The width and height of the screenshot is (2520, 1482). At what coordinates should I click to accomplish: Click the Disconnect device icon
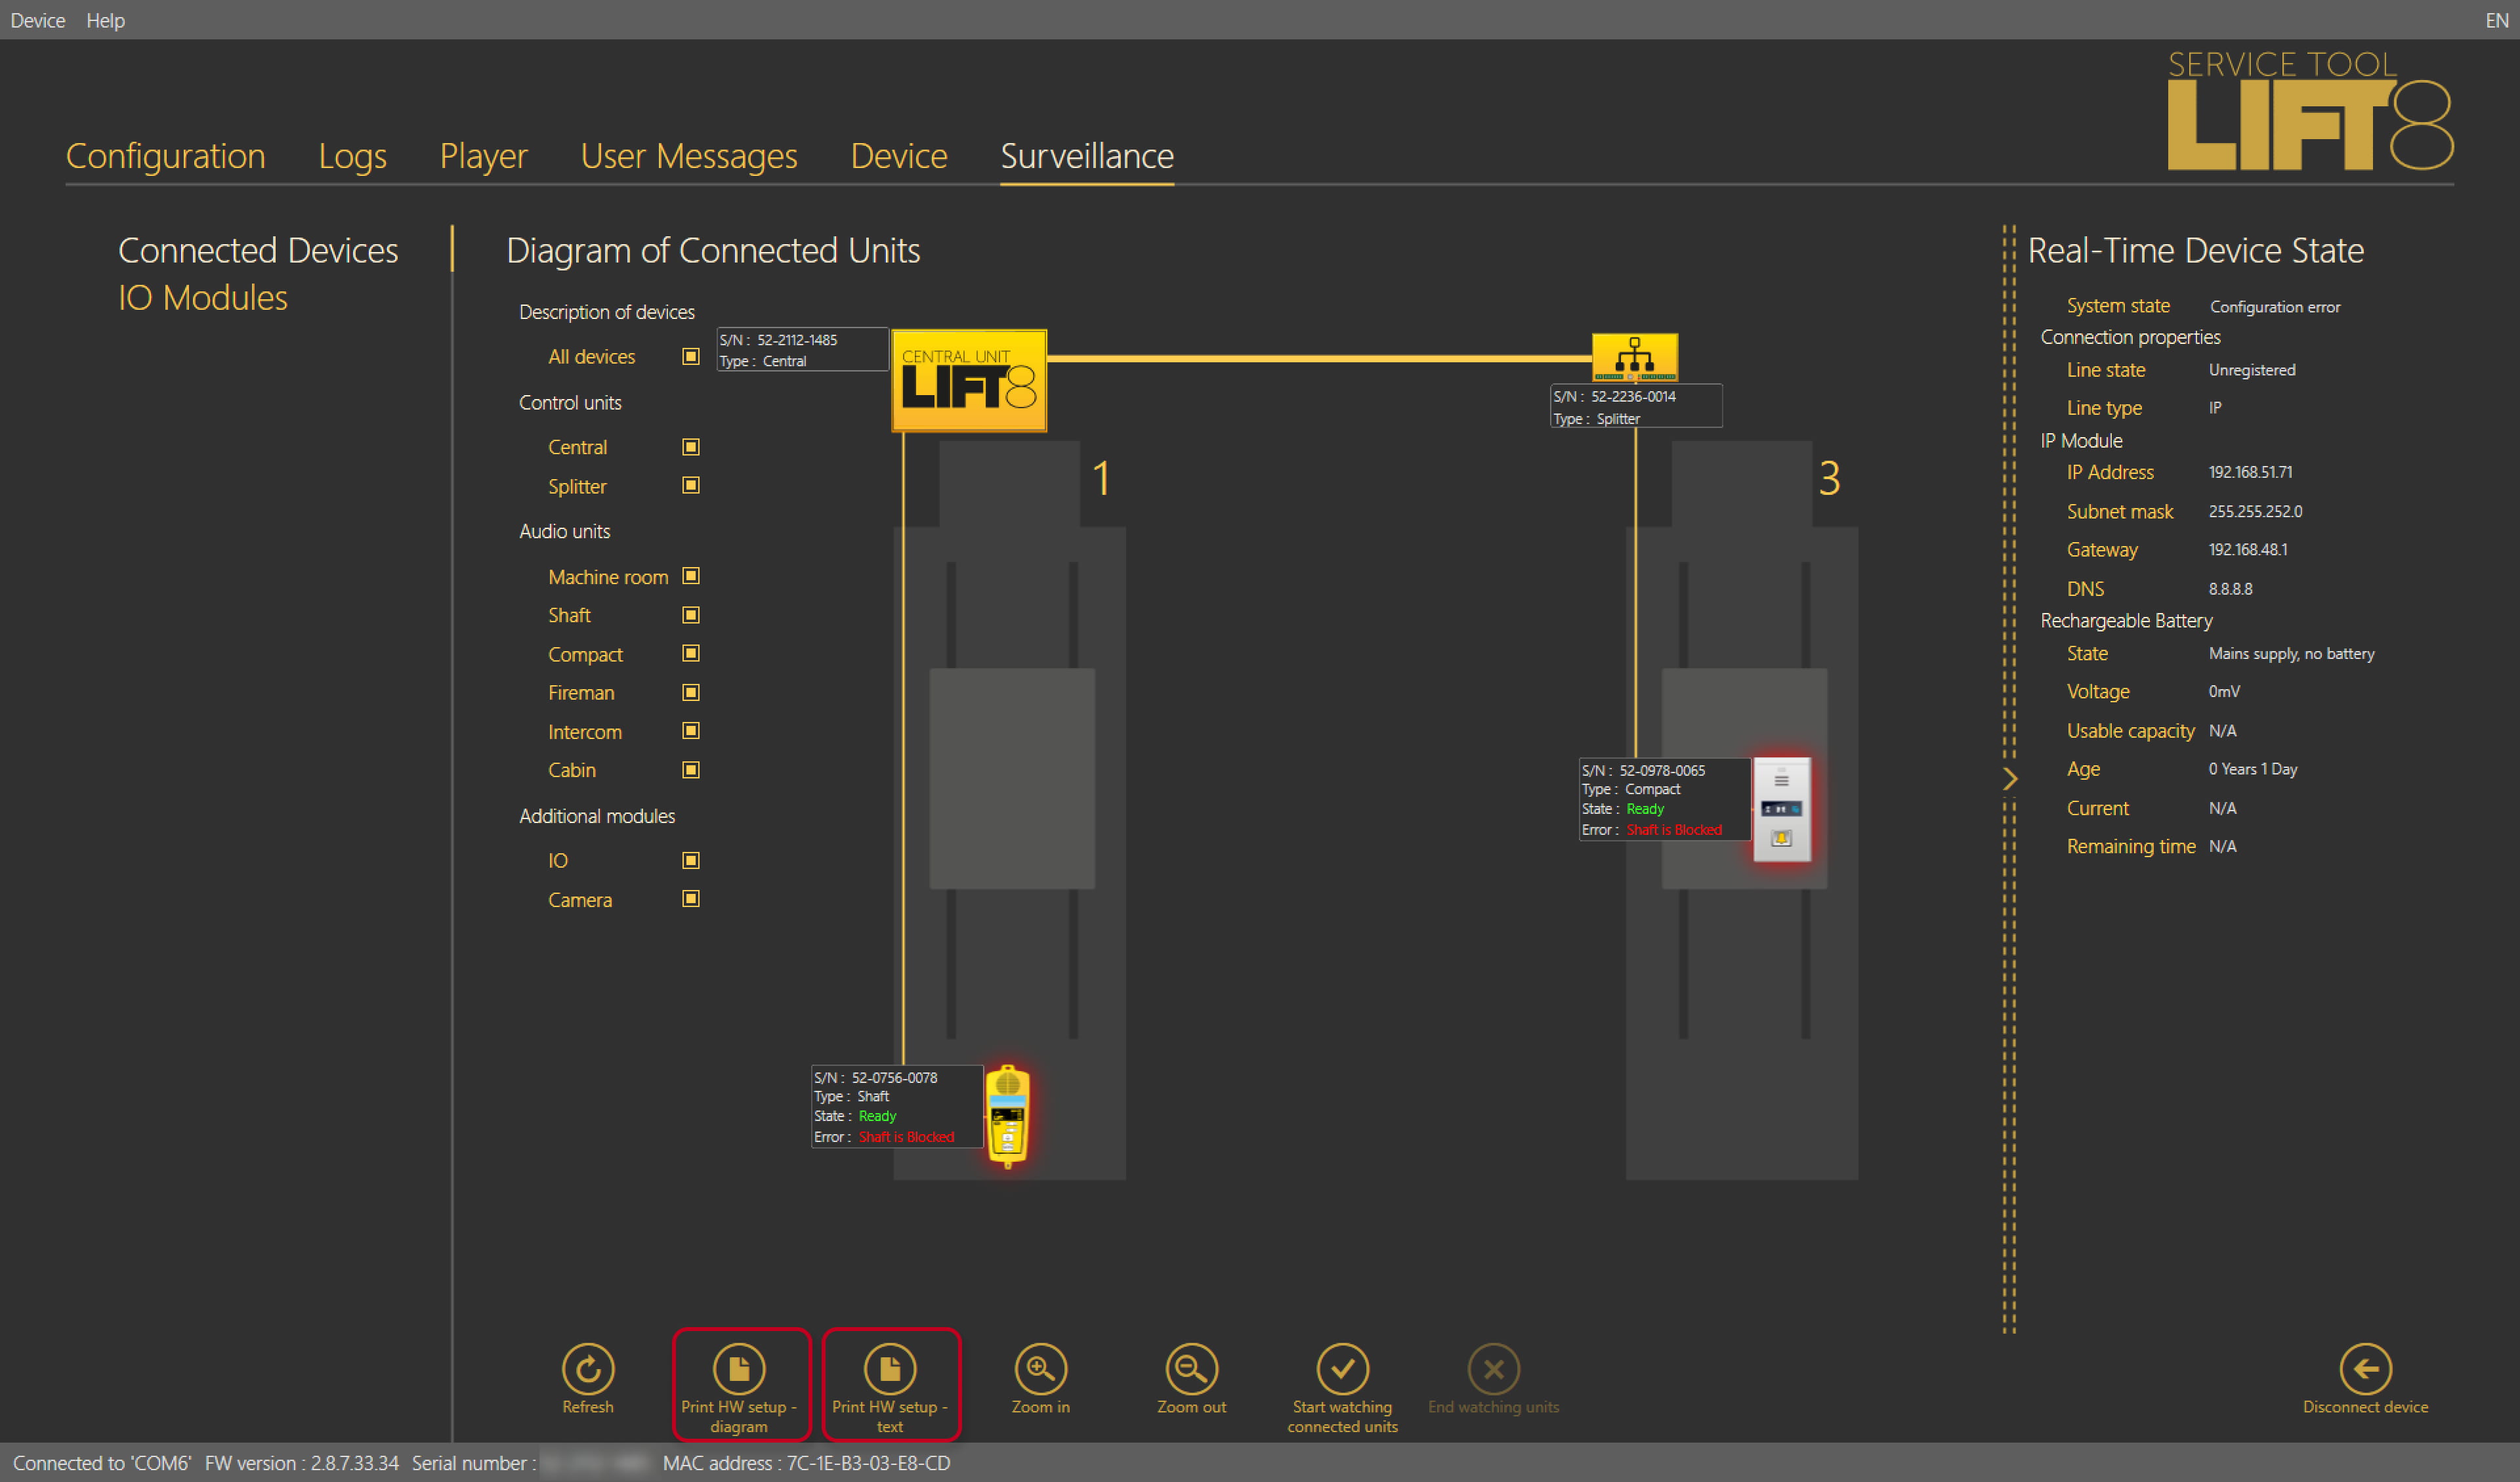[x=2366, y=1369]
